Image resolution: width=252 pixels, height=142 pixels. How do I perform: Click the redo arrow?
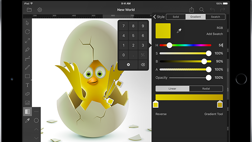[222, 10]
